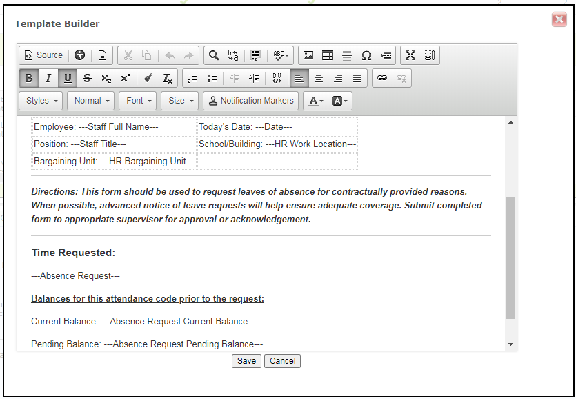Save the template

246,360
